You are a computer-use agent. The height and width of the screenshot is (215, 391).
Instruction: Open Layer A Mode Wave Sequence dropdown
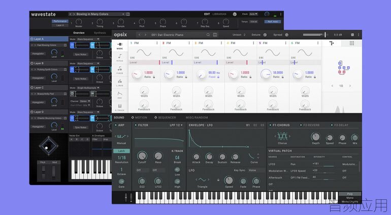88,39
